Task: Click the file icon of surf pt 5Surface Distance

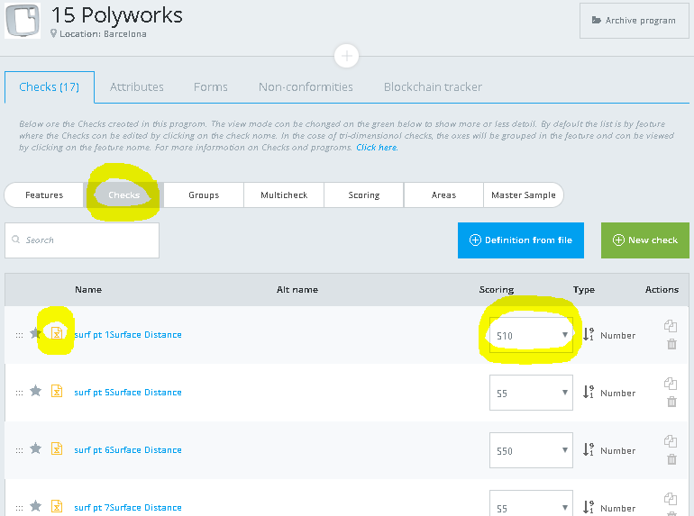Action: click(x=57, y=391)
